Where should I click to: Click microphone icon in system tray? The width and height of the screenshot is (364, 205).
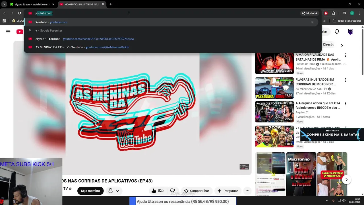[x=333, y=200]
